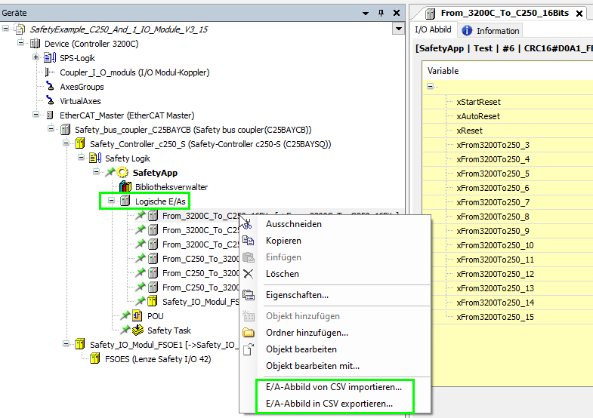This screenshot has height=418, width=593.
Task: Collapse the variable list root in I/O Abbild
Action: coord(431,87)
